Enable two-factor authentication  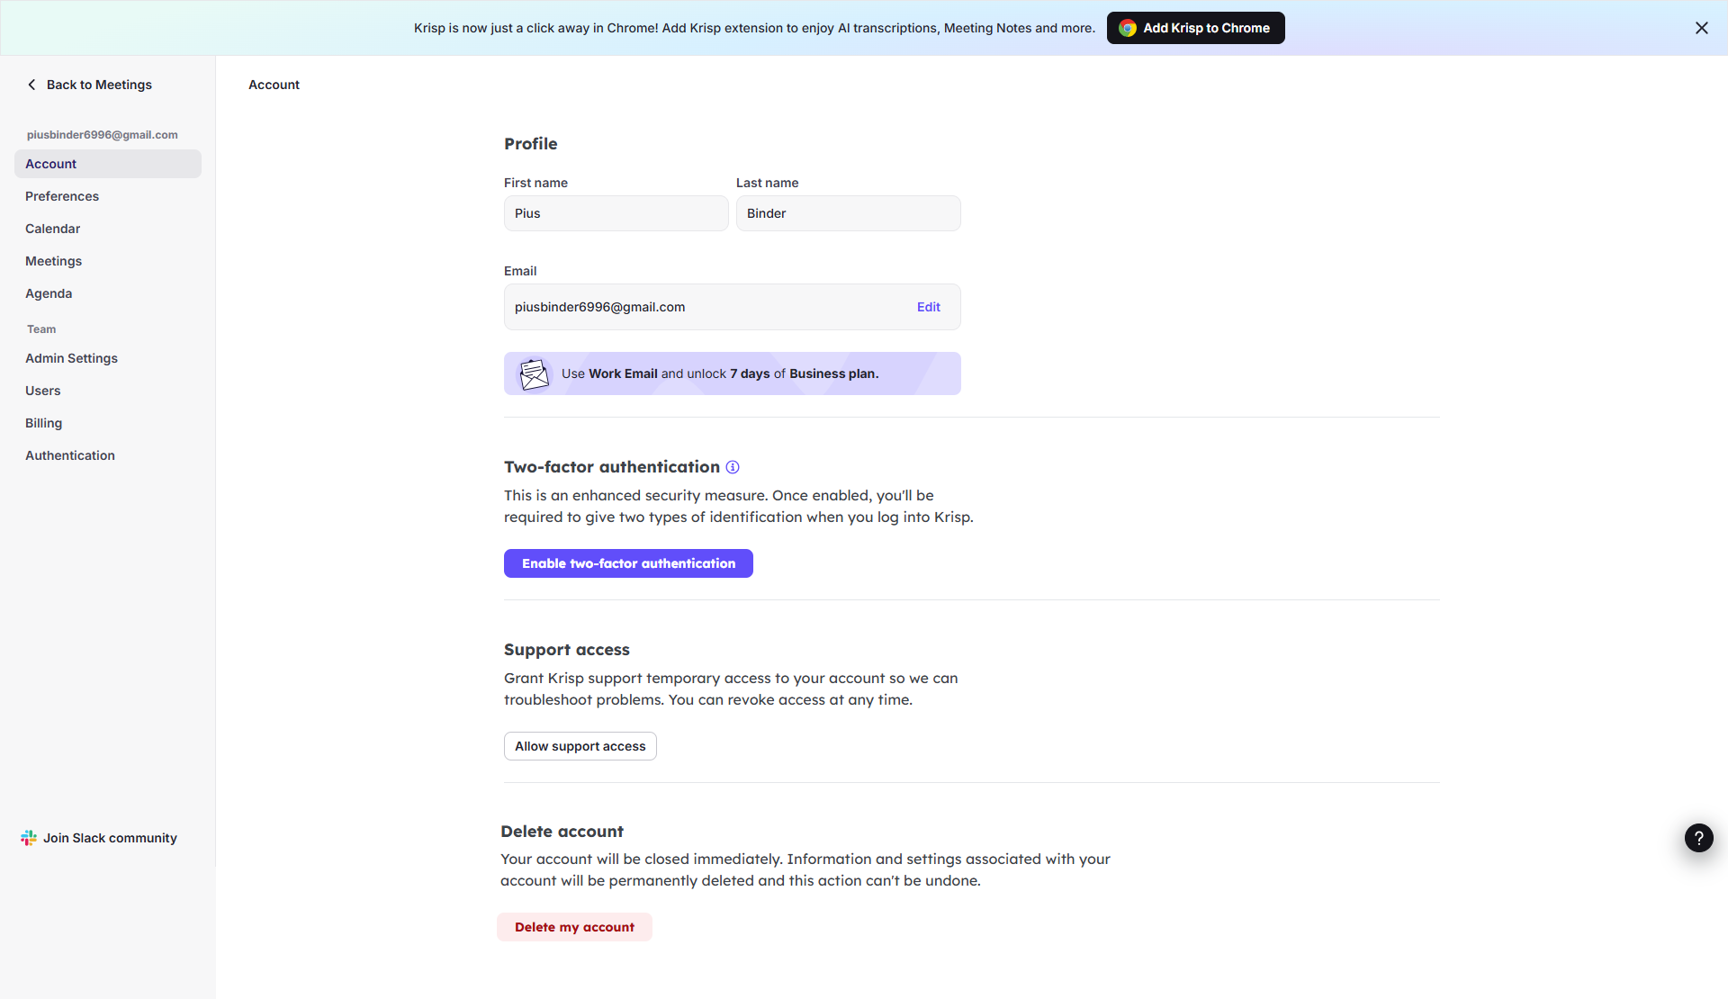[628, 563]
